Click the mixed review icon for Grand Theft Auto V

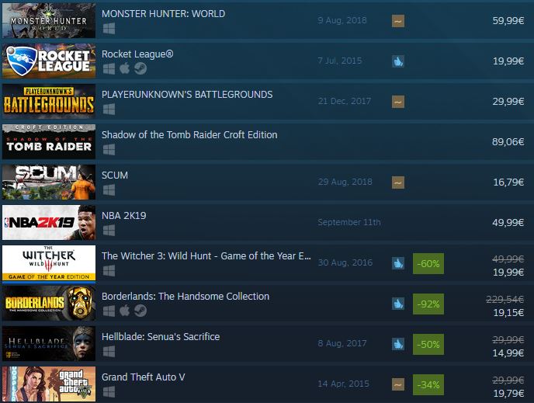397,384
